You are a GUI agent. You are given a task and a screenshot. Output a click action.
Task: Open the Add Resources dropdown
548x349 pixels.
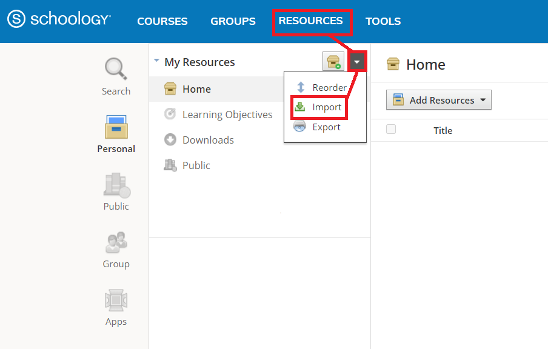pyautogui.click(x=439, y=100)
